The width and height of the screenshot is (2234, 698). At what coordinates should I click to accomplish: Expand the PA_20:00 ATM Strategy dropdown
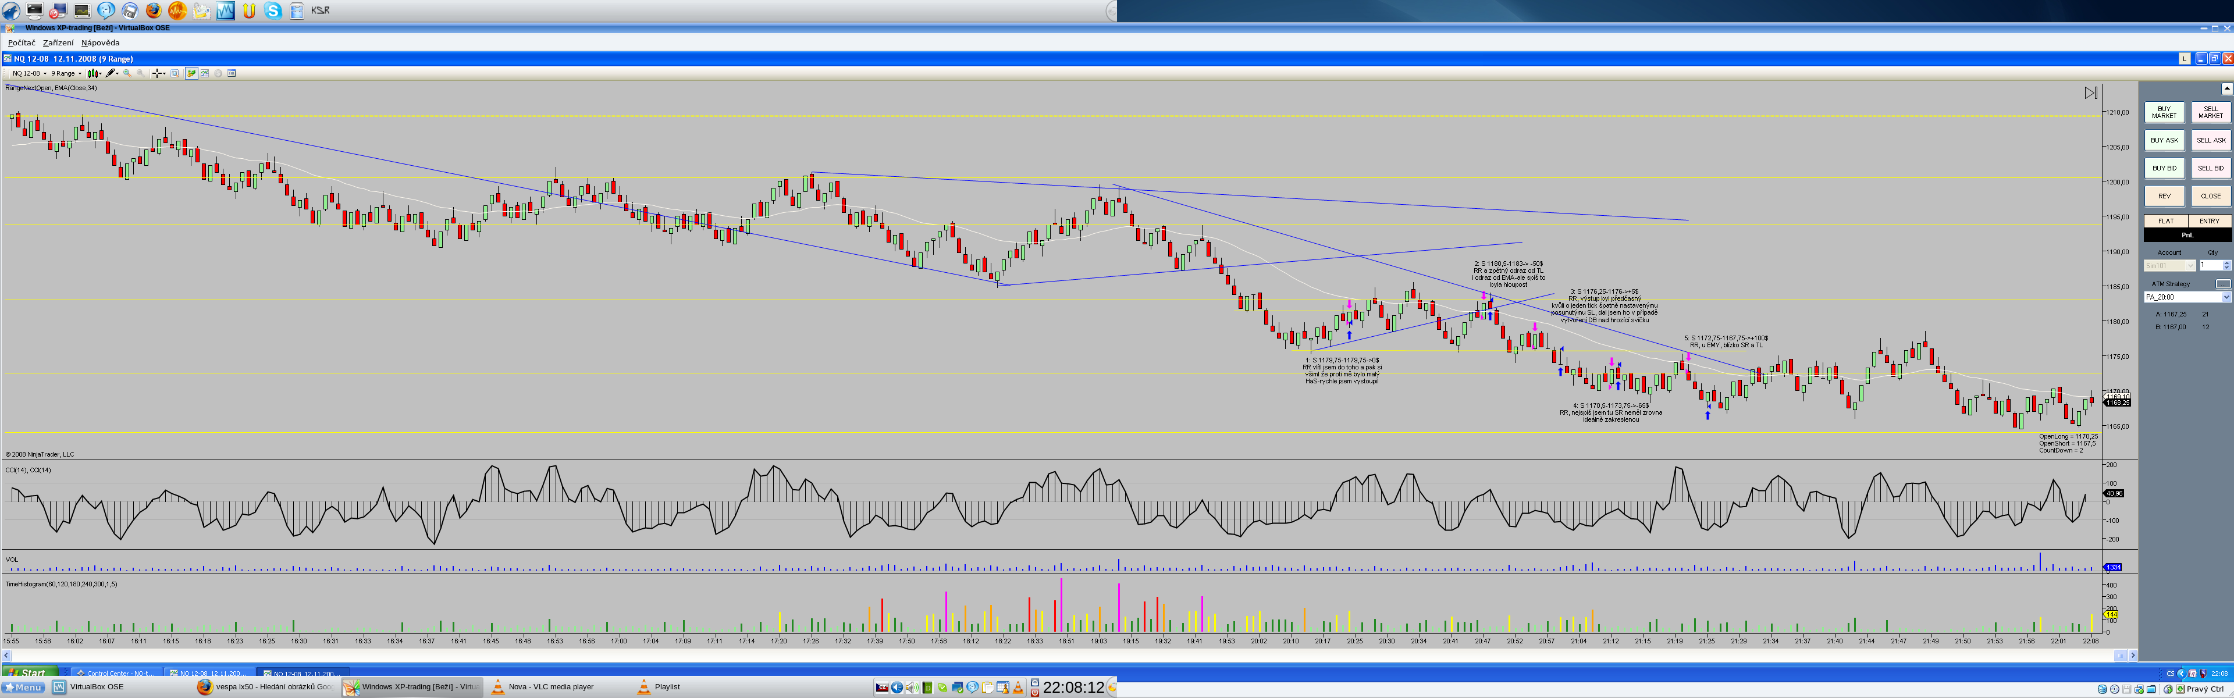pyautogui.click(x=2225, y=297)
